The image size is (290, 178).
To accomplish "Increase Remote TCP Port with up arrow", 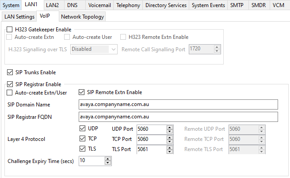I will click(x=262, y=137).
